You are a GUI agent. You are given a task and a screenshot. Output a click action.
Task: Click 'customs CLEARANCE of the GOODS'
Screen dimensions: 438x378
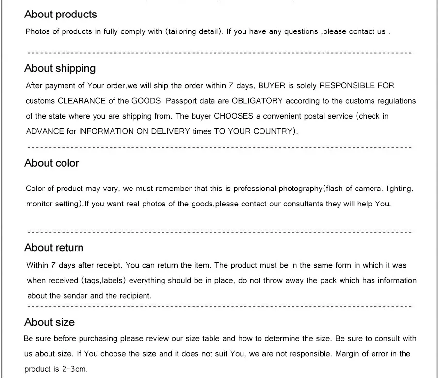tap(94, 101)
